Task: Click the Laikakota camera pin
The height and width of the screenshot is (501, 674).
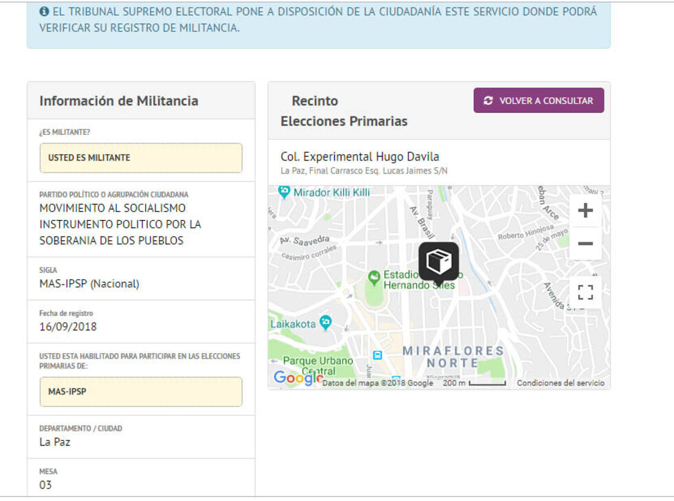Action: pos(326,323)
